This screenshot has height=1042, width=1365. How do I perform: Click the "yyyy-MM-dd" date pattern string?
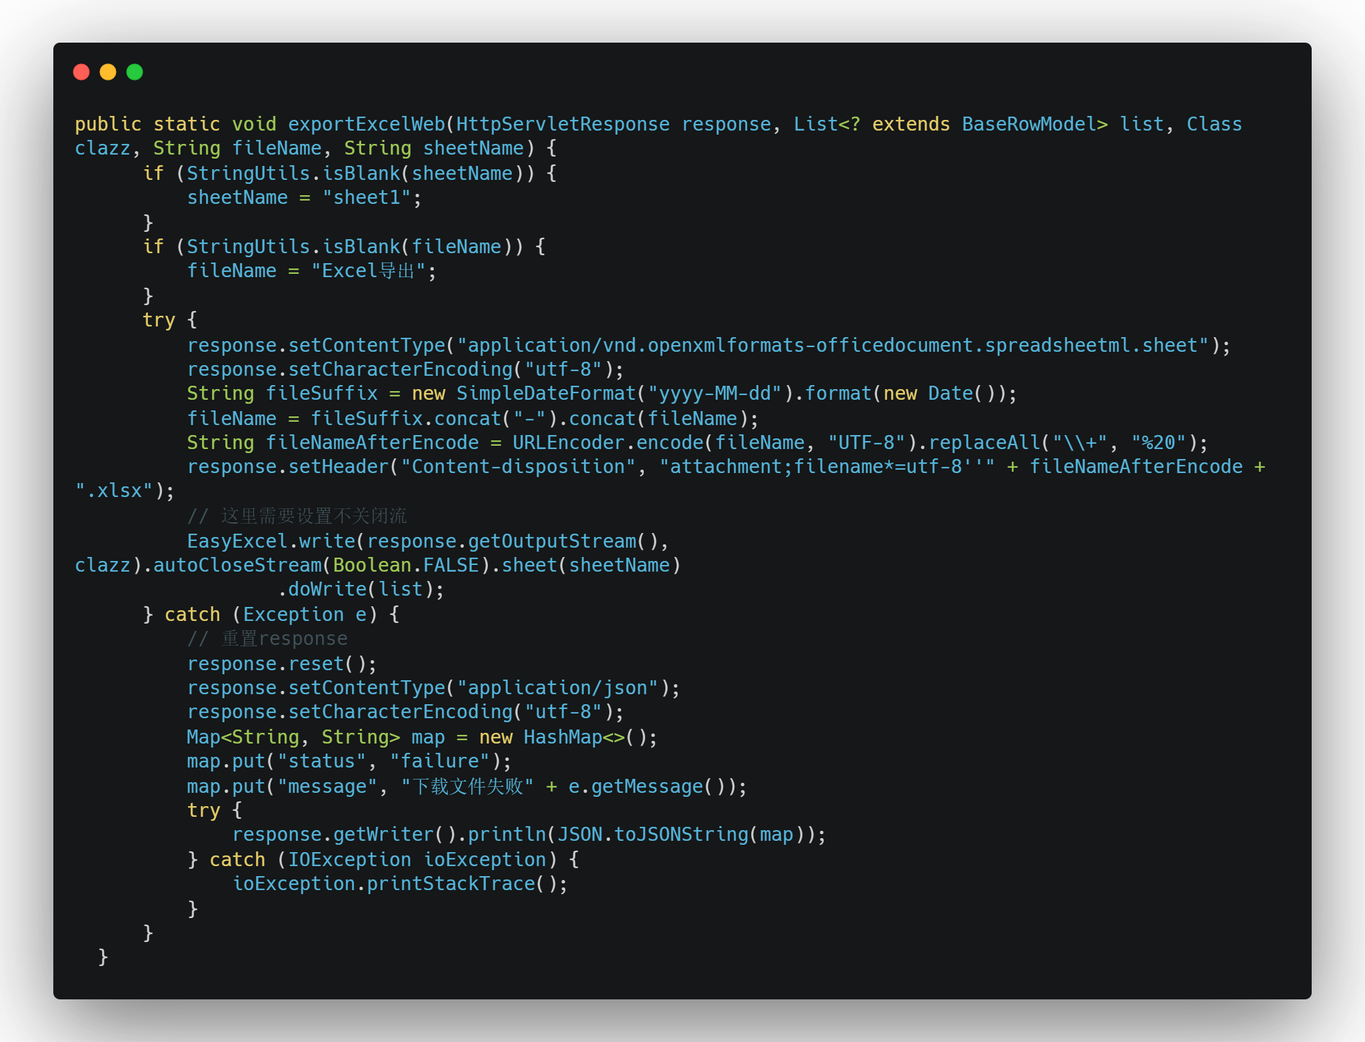coord(714,393)
